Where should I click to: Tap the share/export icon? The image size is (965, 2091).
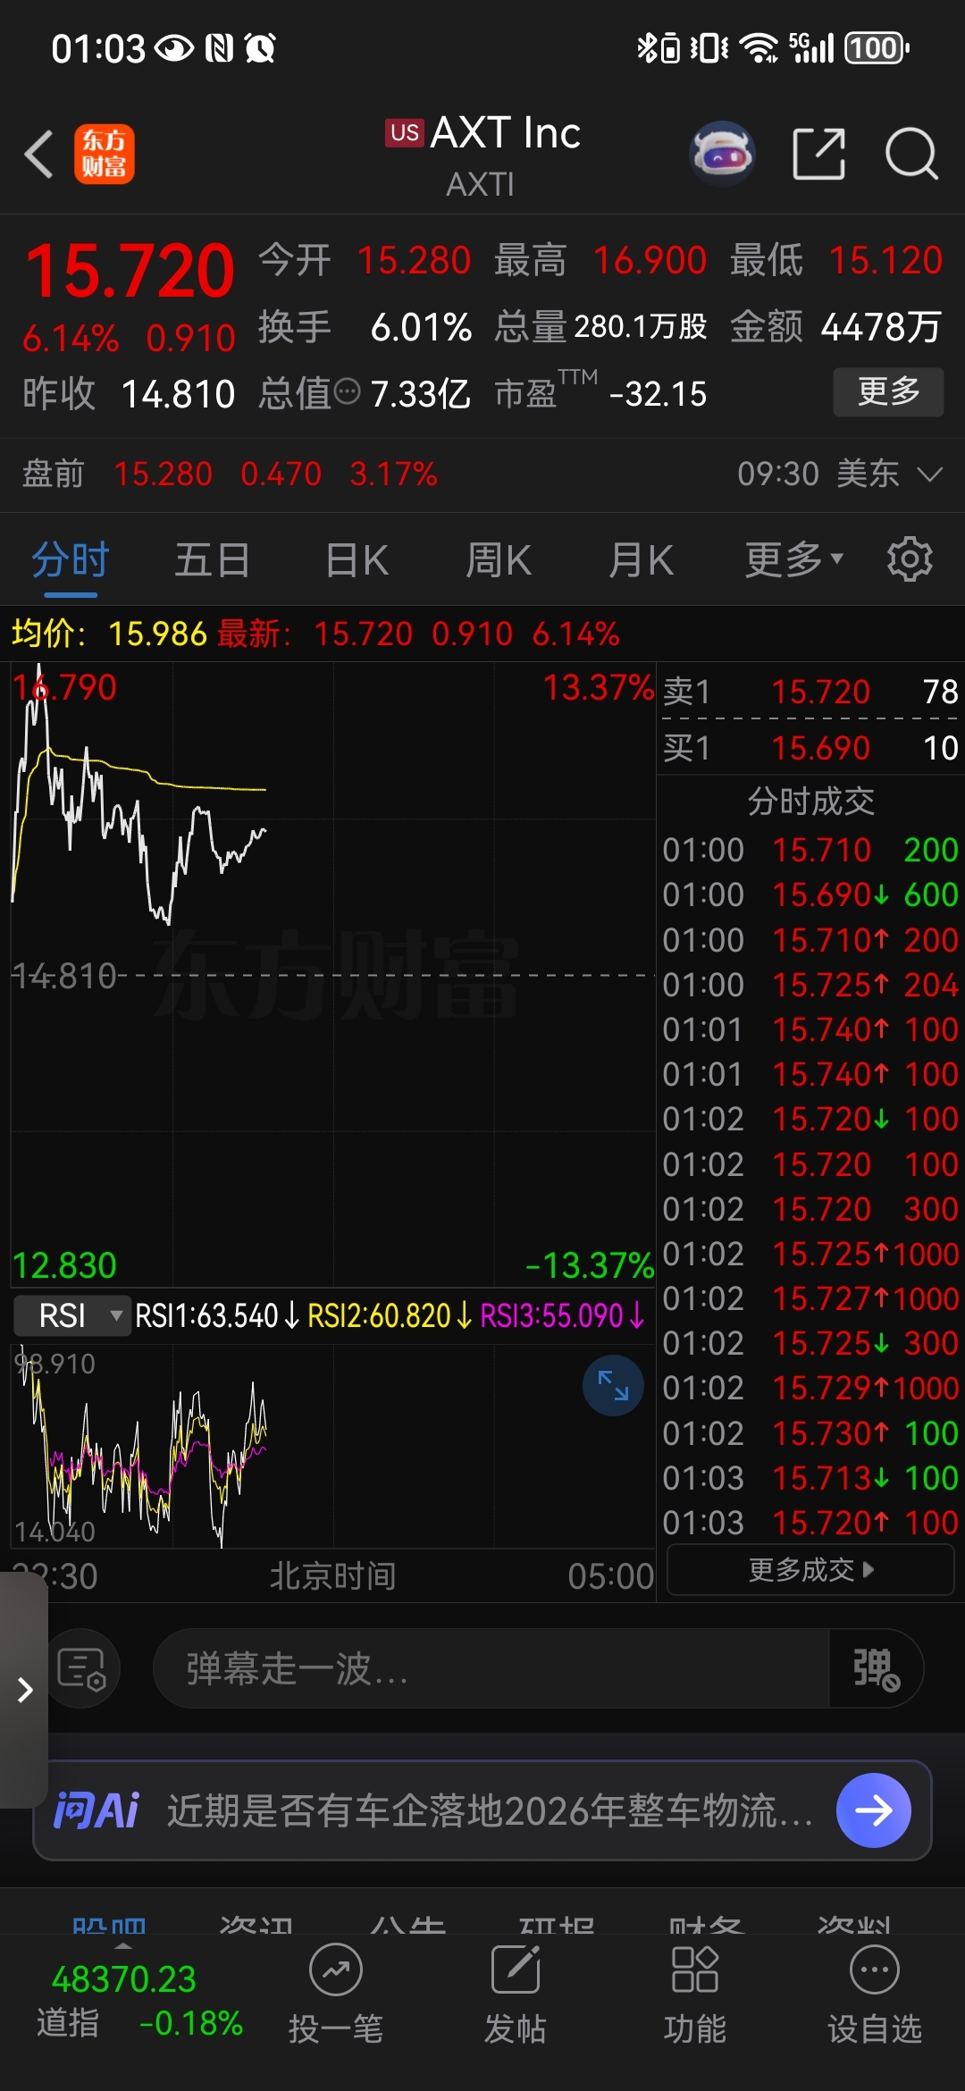coord(819,154)
